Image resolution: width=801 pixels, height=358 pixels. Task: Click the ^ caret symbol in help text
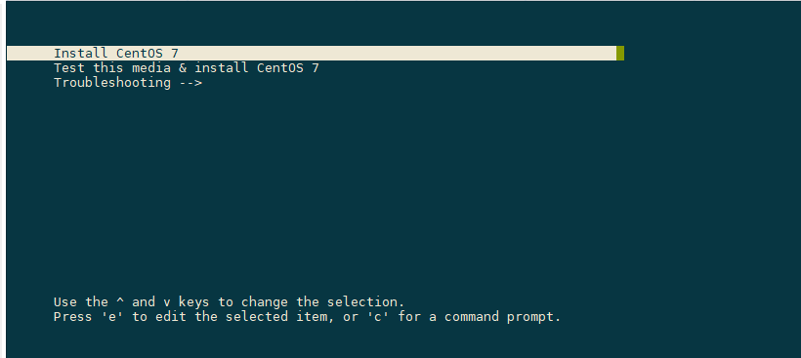click(x=120, y=301)
